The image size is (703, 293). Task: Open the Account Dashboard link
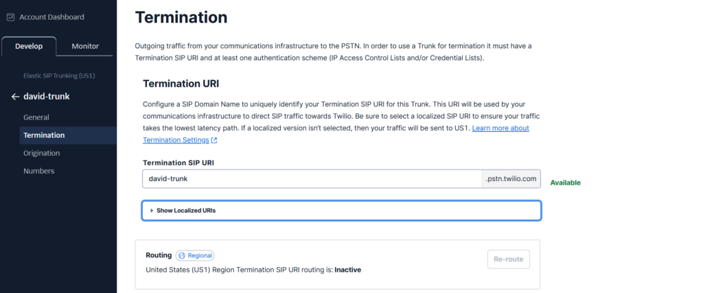[51, 17]
